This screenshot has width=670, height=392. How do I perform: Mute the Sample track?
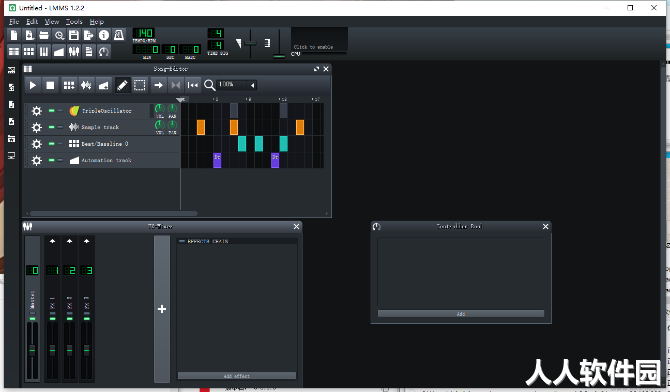(x=52, y=127)
